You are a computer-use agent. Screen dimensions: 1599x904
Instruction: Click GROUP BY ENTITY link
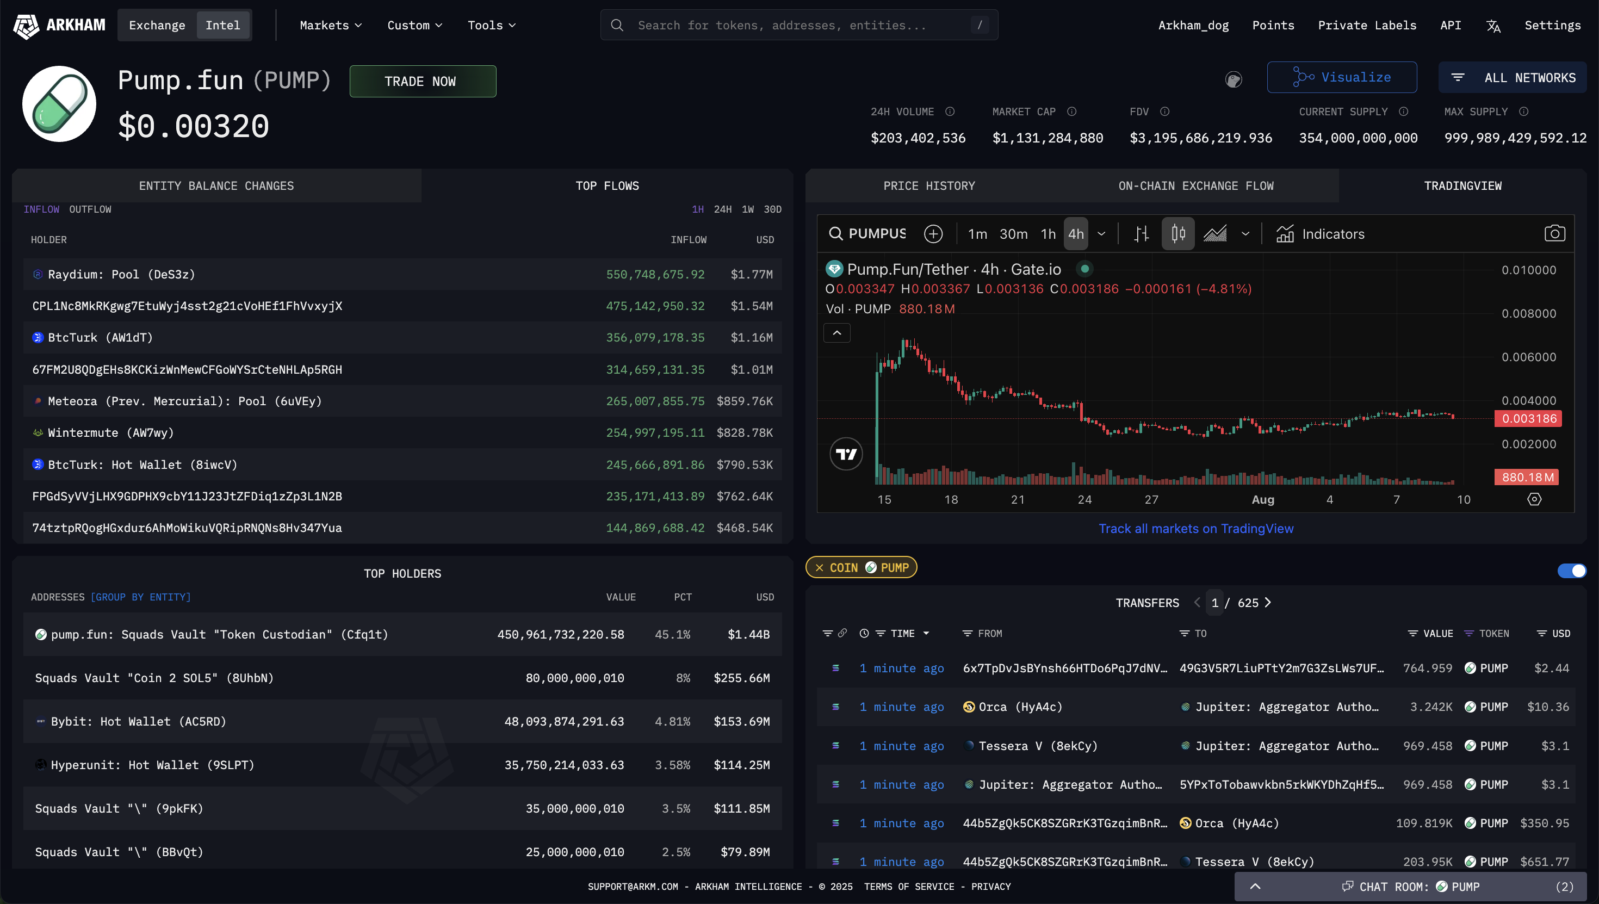pos(141,597)
